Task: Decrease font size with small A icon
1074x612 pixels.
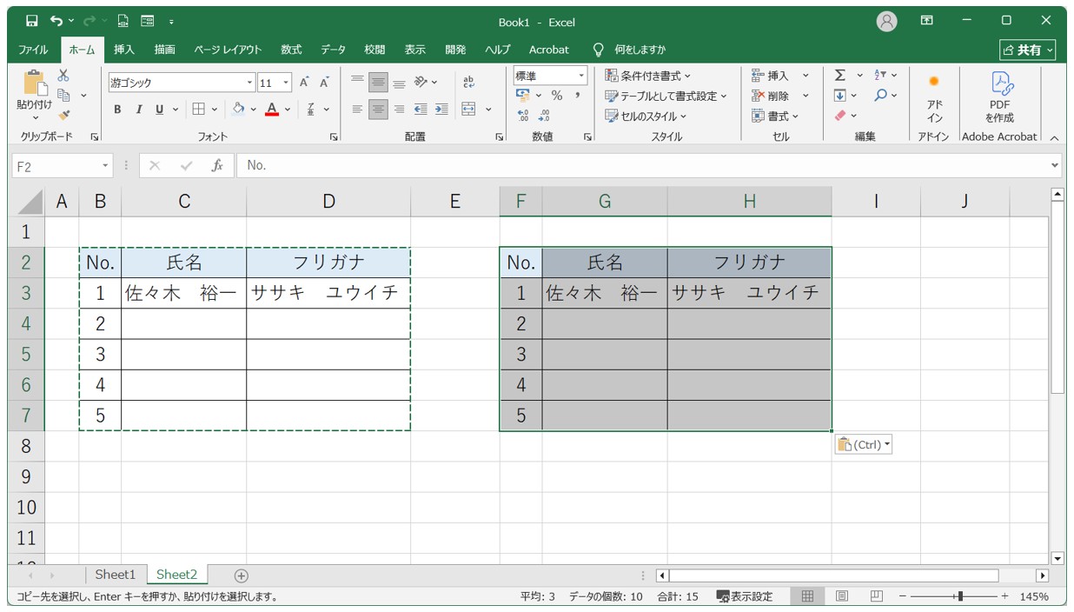Action: (324, 83)
